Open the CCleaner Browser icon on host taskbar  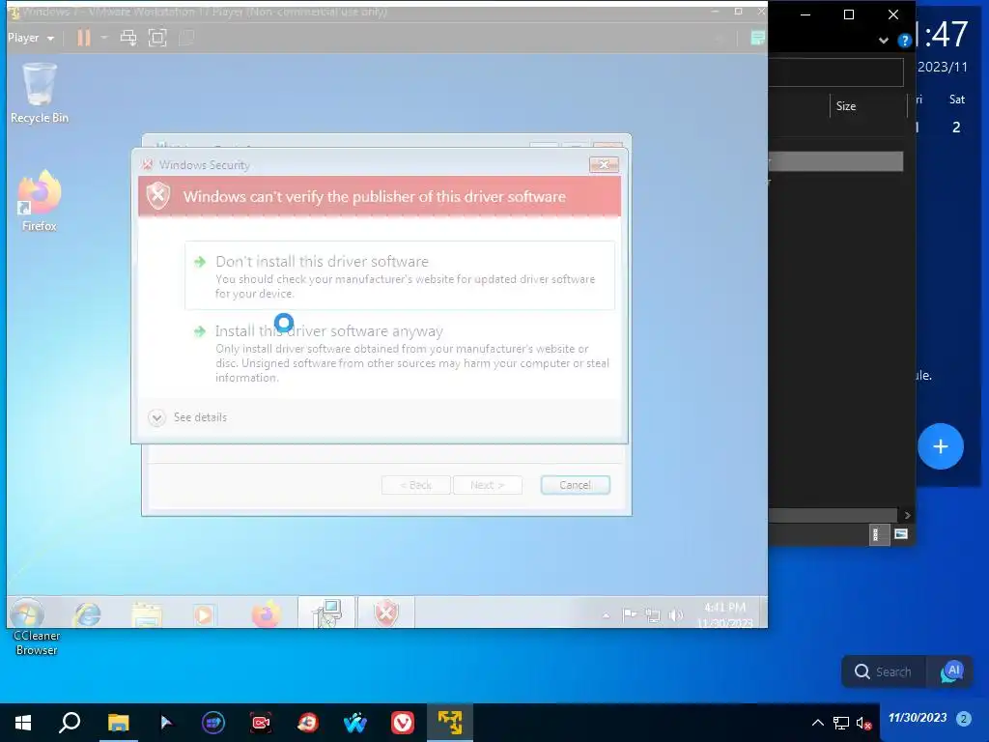(308, 723)
